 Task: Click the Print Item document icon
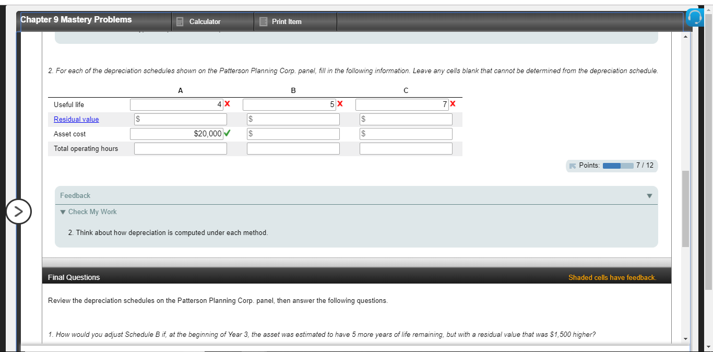click(263, 21)
